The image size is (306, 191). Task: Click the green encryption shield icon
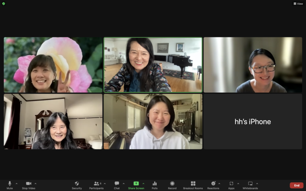[4, 4]
